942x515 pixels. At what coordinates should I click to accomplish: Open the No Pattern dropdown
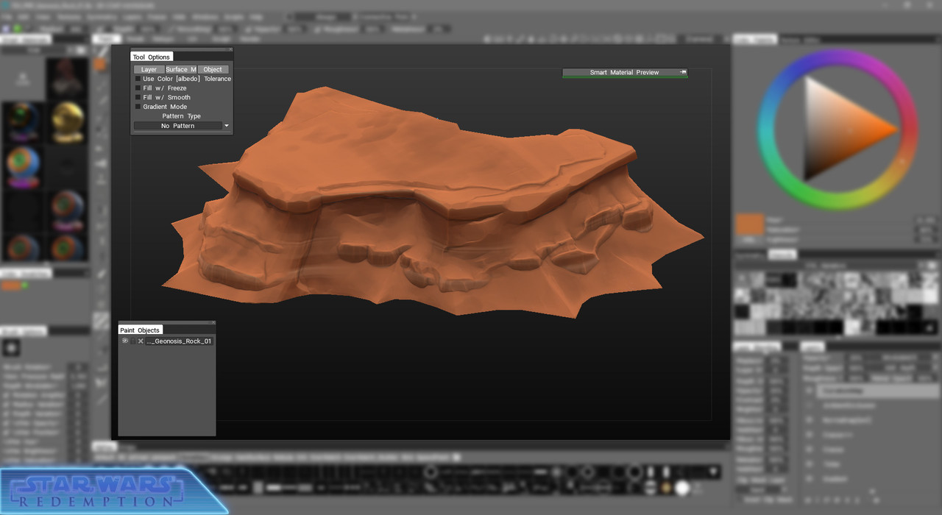tap(182, 126)
